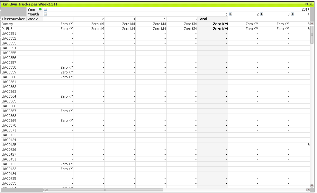
Task: Click the green indicator beside Year
Action: click(x=40, y=9)
